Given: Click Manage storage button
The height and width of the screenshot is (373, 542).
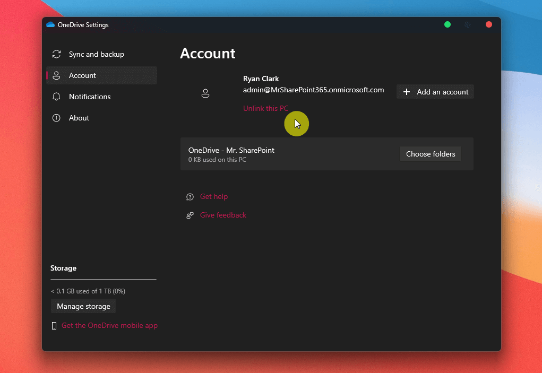Looking at the screenshot, I should (83, 306).
